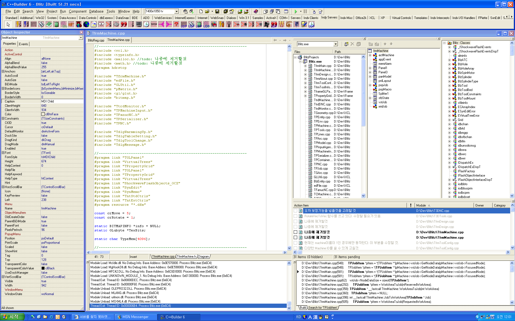Open the Component menu
The width and height of the screenshot is (515, 321).
pyautogui.click(x=78, y=11)
